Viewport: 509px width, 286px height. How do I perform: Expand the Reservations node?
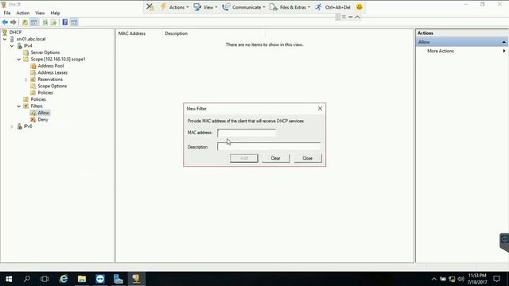click(25, 79)
